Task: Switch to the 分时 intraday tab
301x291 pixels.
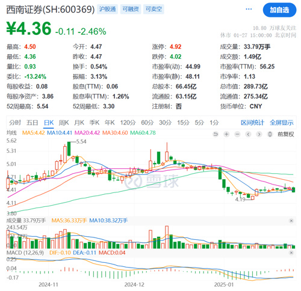Action: pos(15,123)
